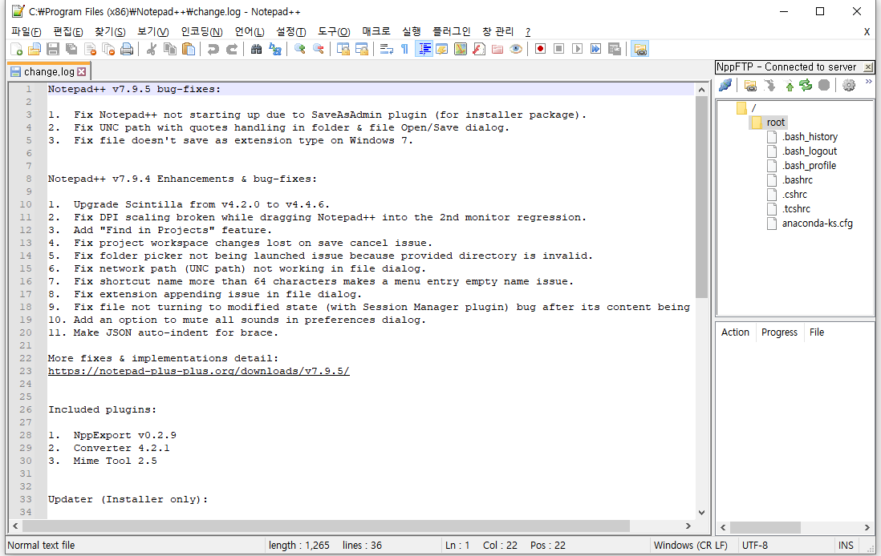Click the Action column header

(x=736, y=332)
